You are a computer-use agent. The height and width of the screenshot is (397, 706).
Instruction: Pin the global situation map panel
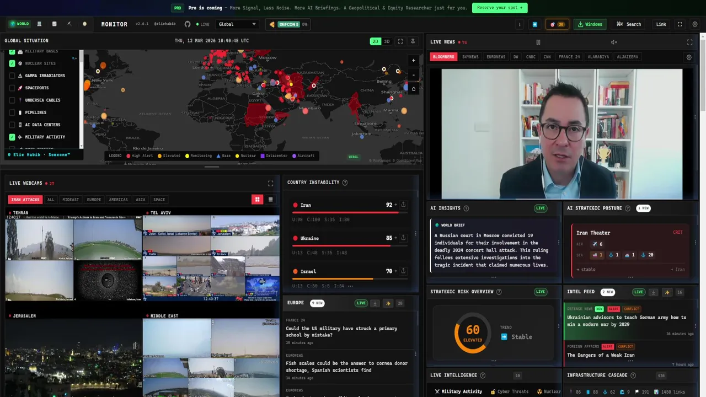click(413, 41)
